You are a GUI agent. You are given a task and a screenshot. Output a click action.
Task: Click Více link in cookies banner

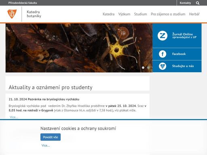(46, 145)
